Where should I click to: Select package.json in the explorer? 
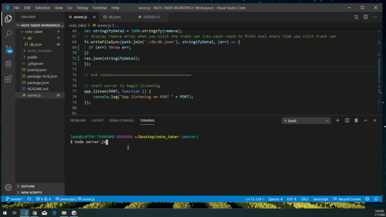pyautogui.click(x=40, y=83)
